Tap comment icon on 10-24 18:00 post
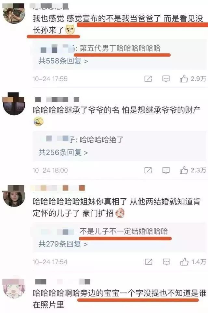This screenshot has width=208, height=313. (x=166, y=170)
